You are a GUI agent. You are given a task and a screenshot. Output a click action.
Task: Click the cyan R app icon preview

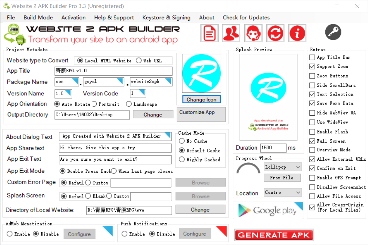(x=202, y=73)
